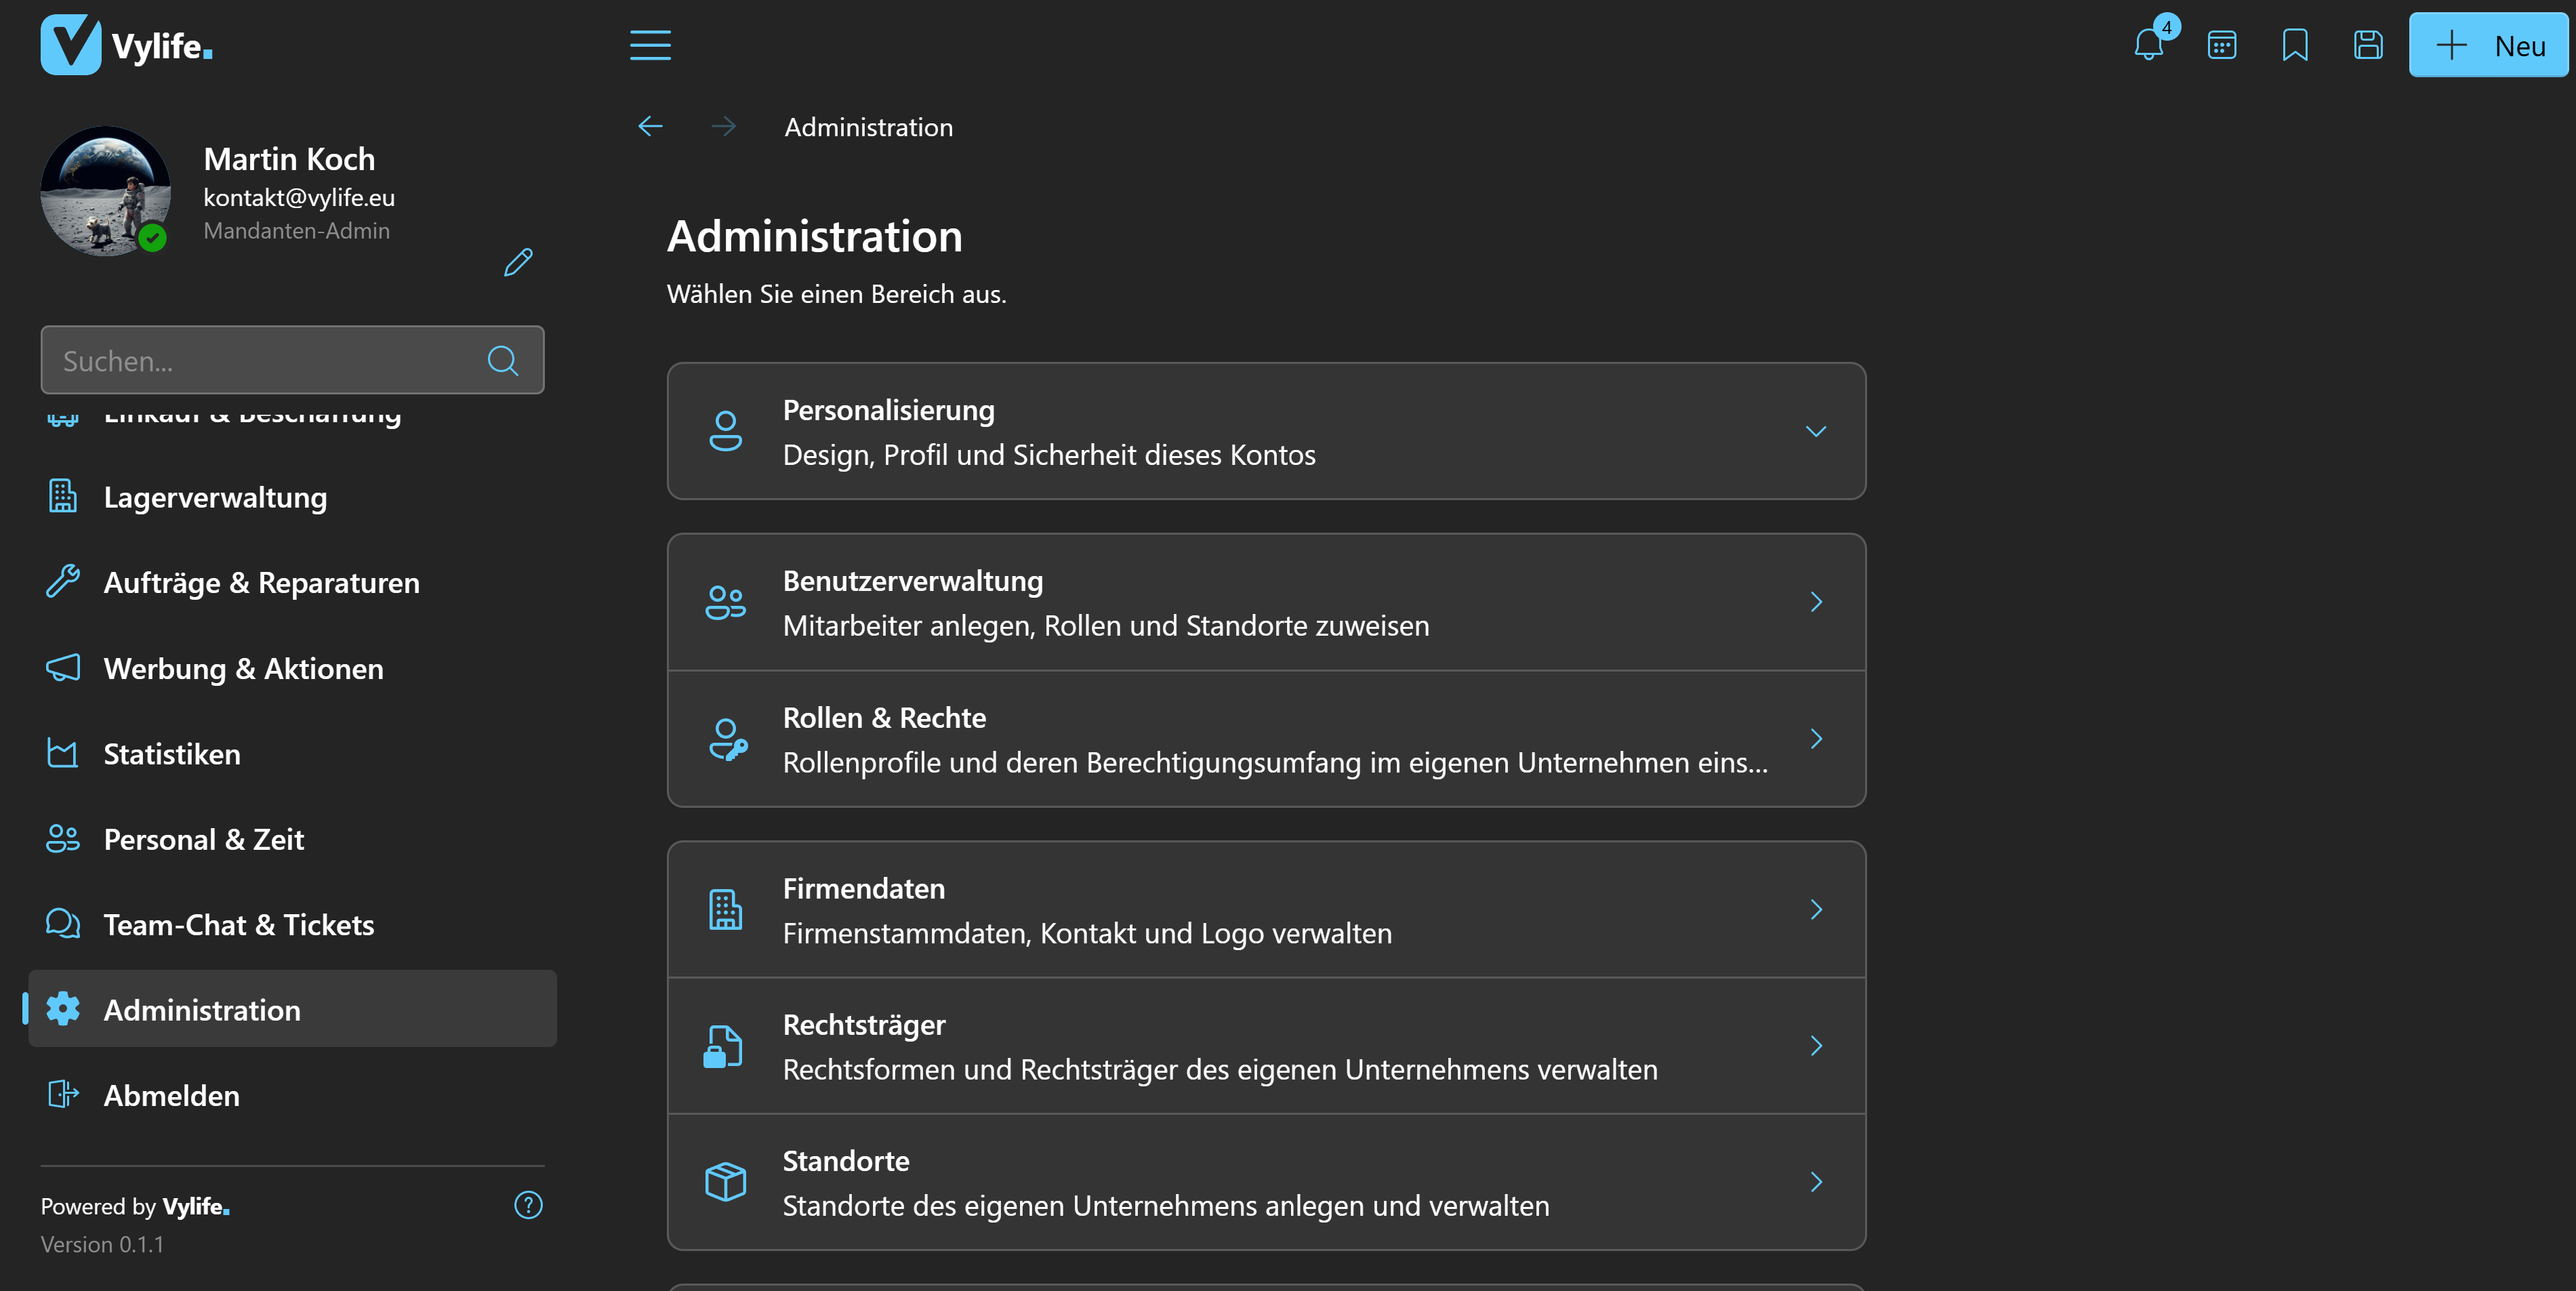Image resolution: width=2576 pixels, height=1291 pixels.
Task: Expand the Personalisierung section
Action: point(1266,431)
